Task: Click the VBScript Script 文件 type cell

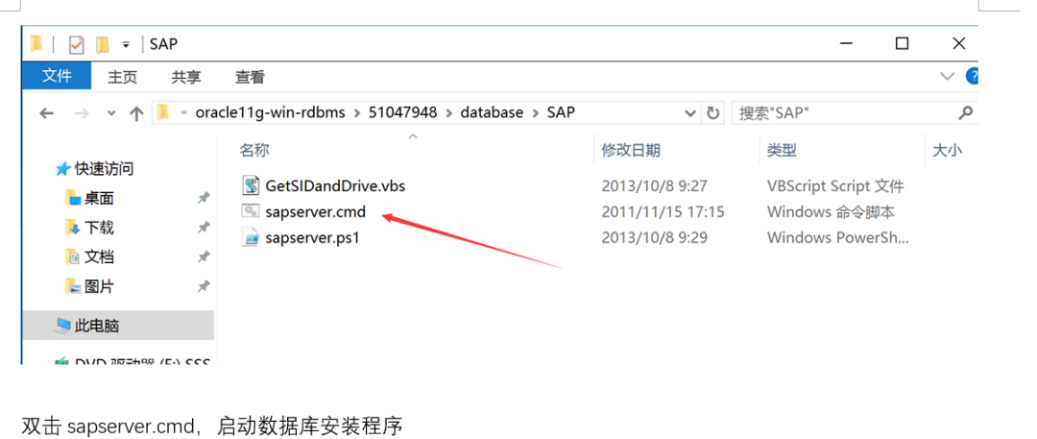Action: [835, 186]
